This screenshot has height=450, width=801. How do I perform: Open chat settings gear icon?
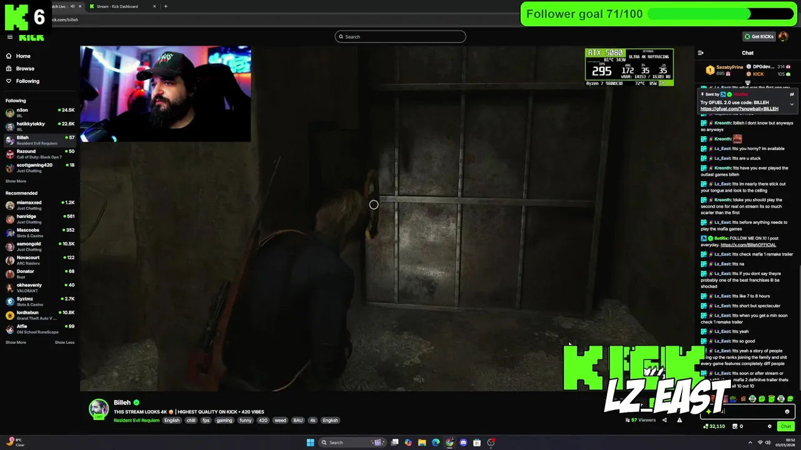click(770, 426)
